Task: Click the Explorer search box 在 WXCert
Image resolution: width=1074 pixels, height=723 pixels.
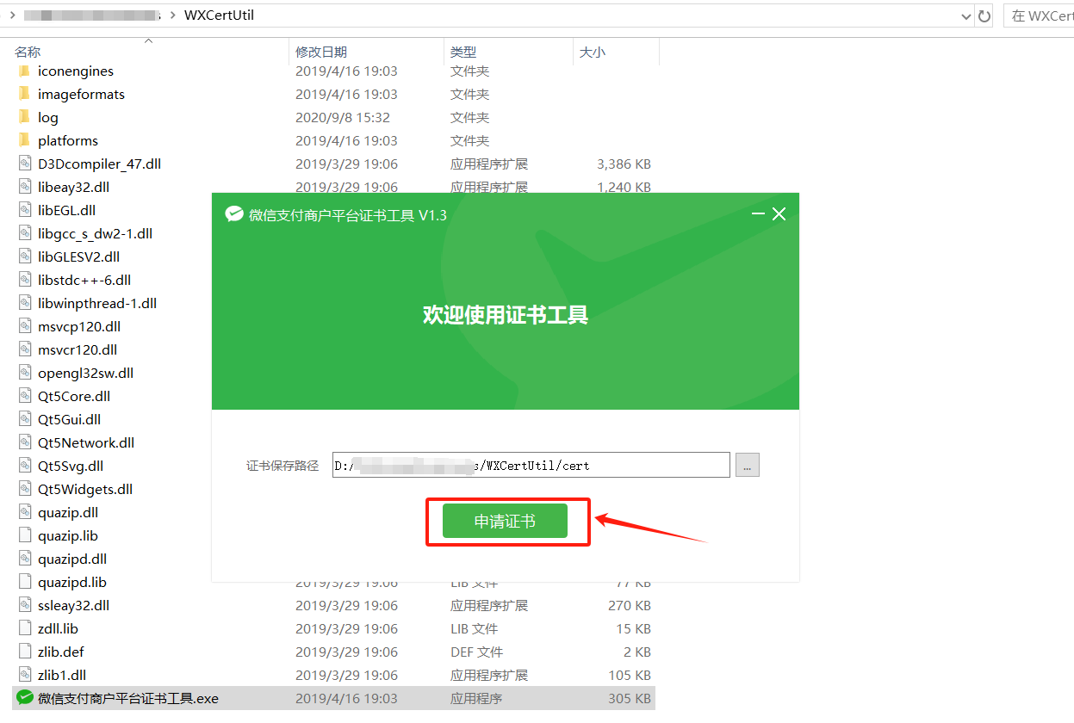Action: pyautogui.click(x=1039, y=15)
